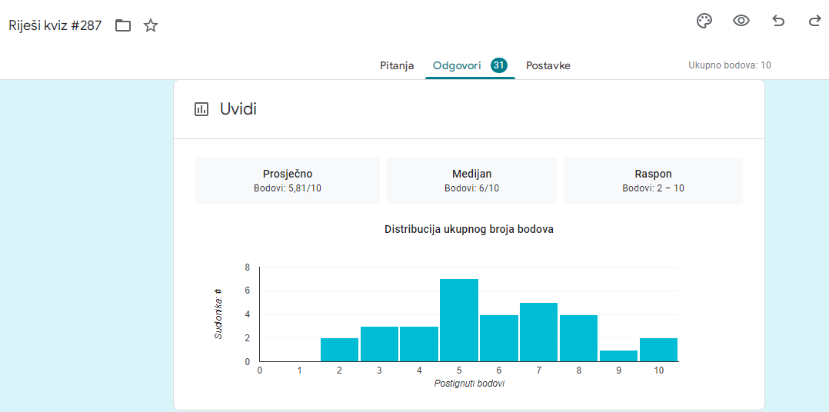Click the 31 responses count badge
Screen dimensions: 829x412
point(499,65)
